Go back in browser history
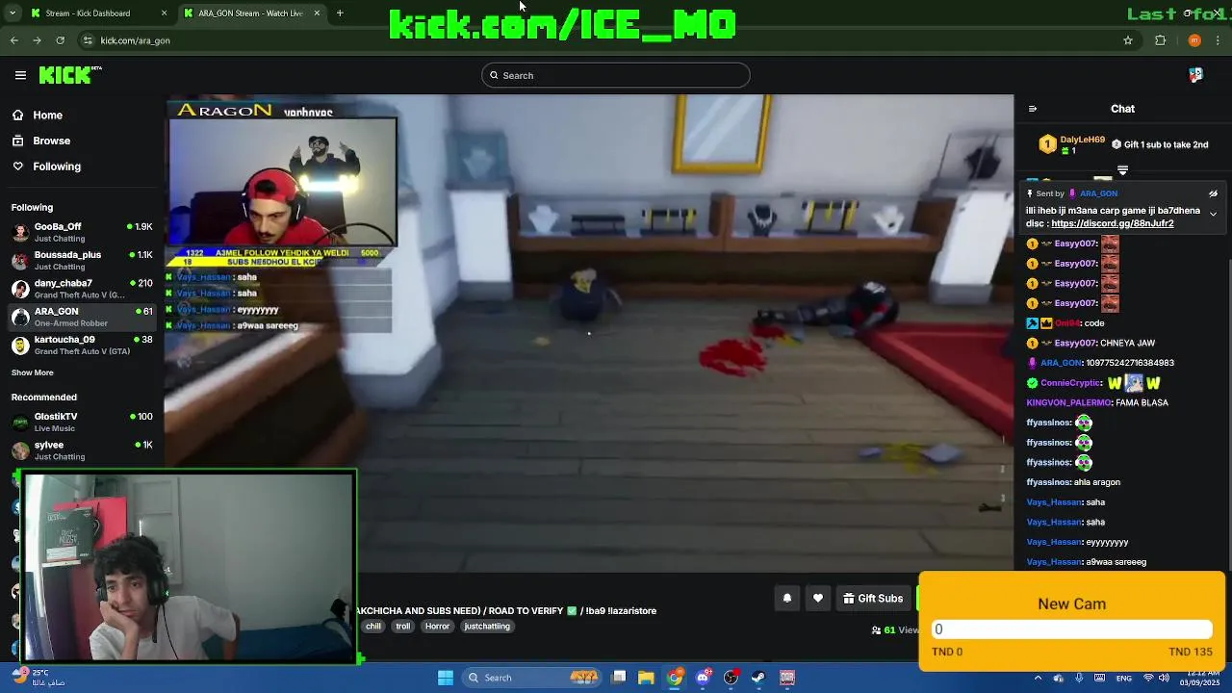1232x693 pixels. click(13, 40)
